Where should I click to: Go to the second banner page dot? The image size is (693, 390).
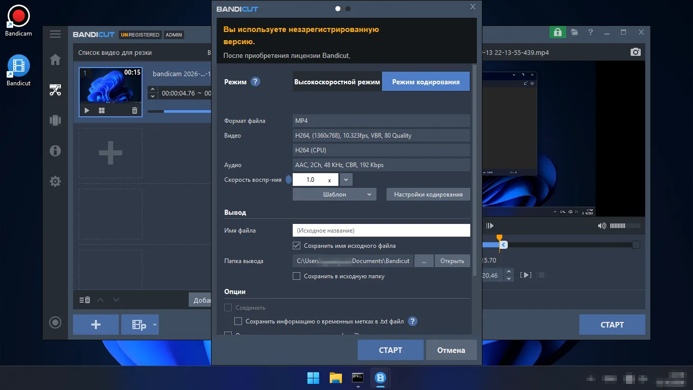pyautogui.click(x=348, y=9)
